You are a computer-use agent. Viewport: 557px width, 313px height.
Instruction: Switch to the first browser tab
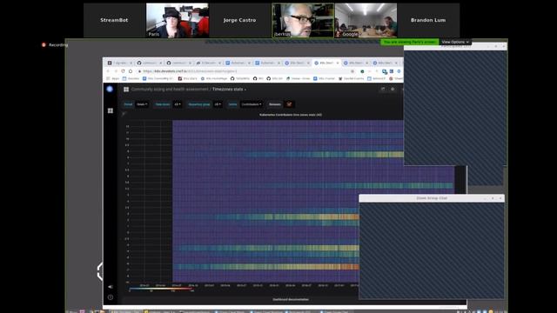pyautogui.click(x=120, y=63)
